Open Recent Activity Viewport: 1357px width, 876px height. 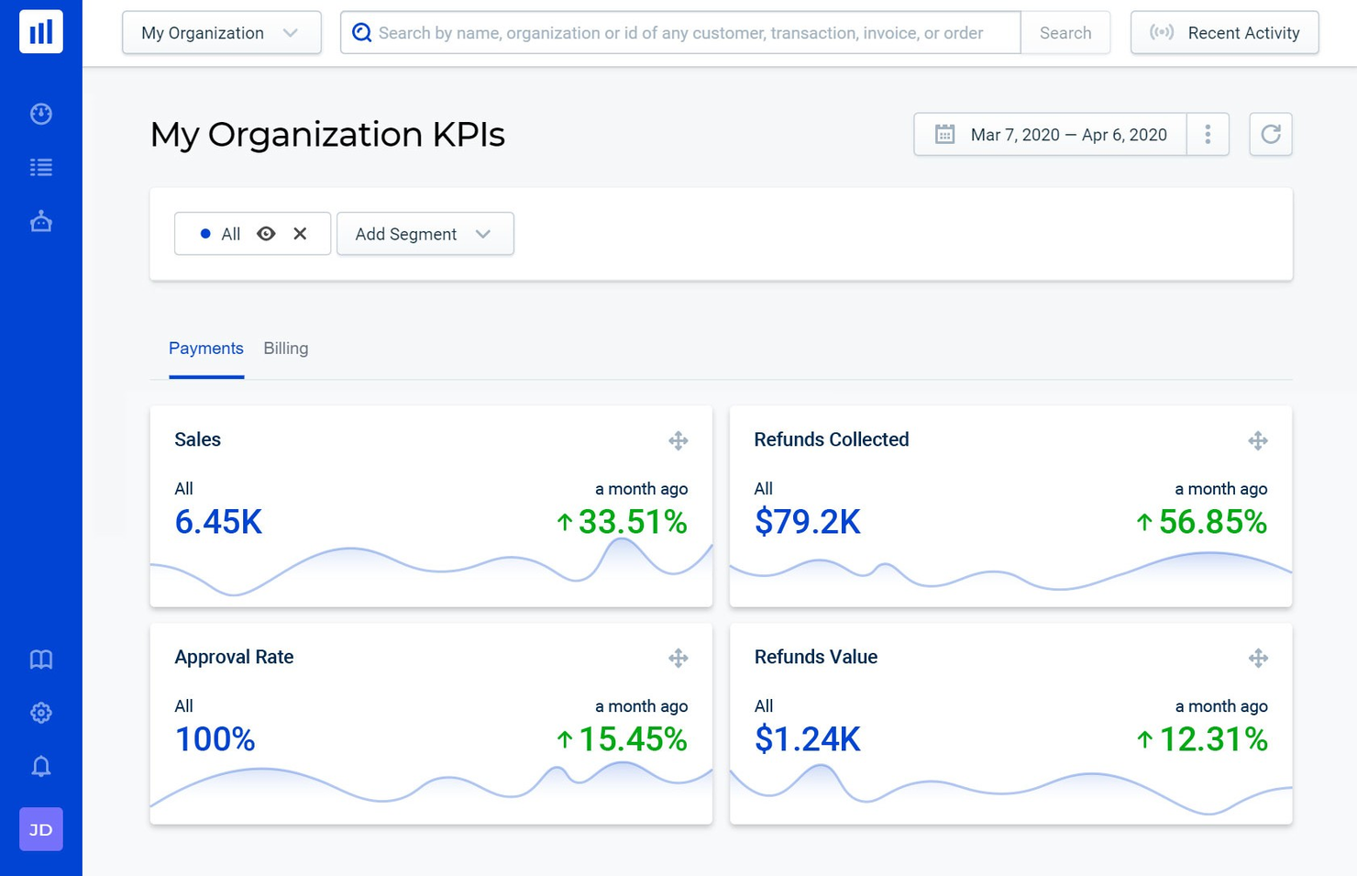click(1224, 32)
